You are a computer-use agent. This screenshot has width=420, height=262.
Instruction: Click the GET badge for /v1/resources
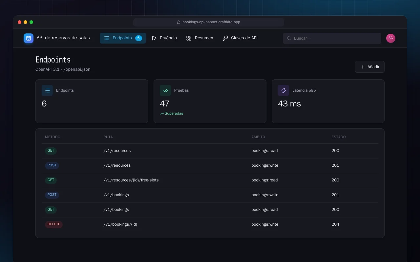[x=51, y=151]
